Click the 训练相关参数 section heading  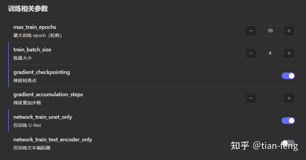(28, 9)
